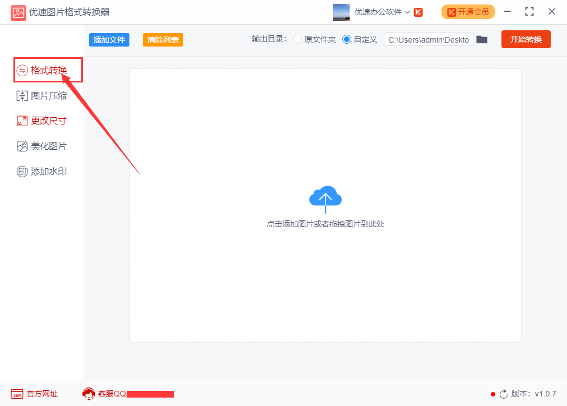This screenshot has height=406, width=567.
Task: Click the customer service headset icon
Action: tap(89, 394)
